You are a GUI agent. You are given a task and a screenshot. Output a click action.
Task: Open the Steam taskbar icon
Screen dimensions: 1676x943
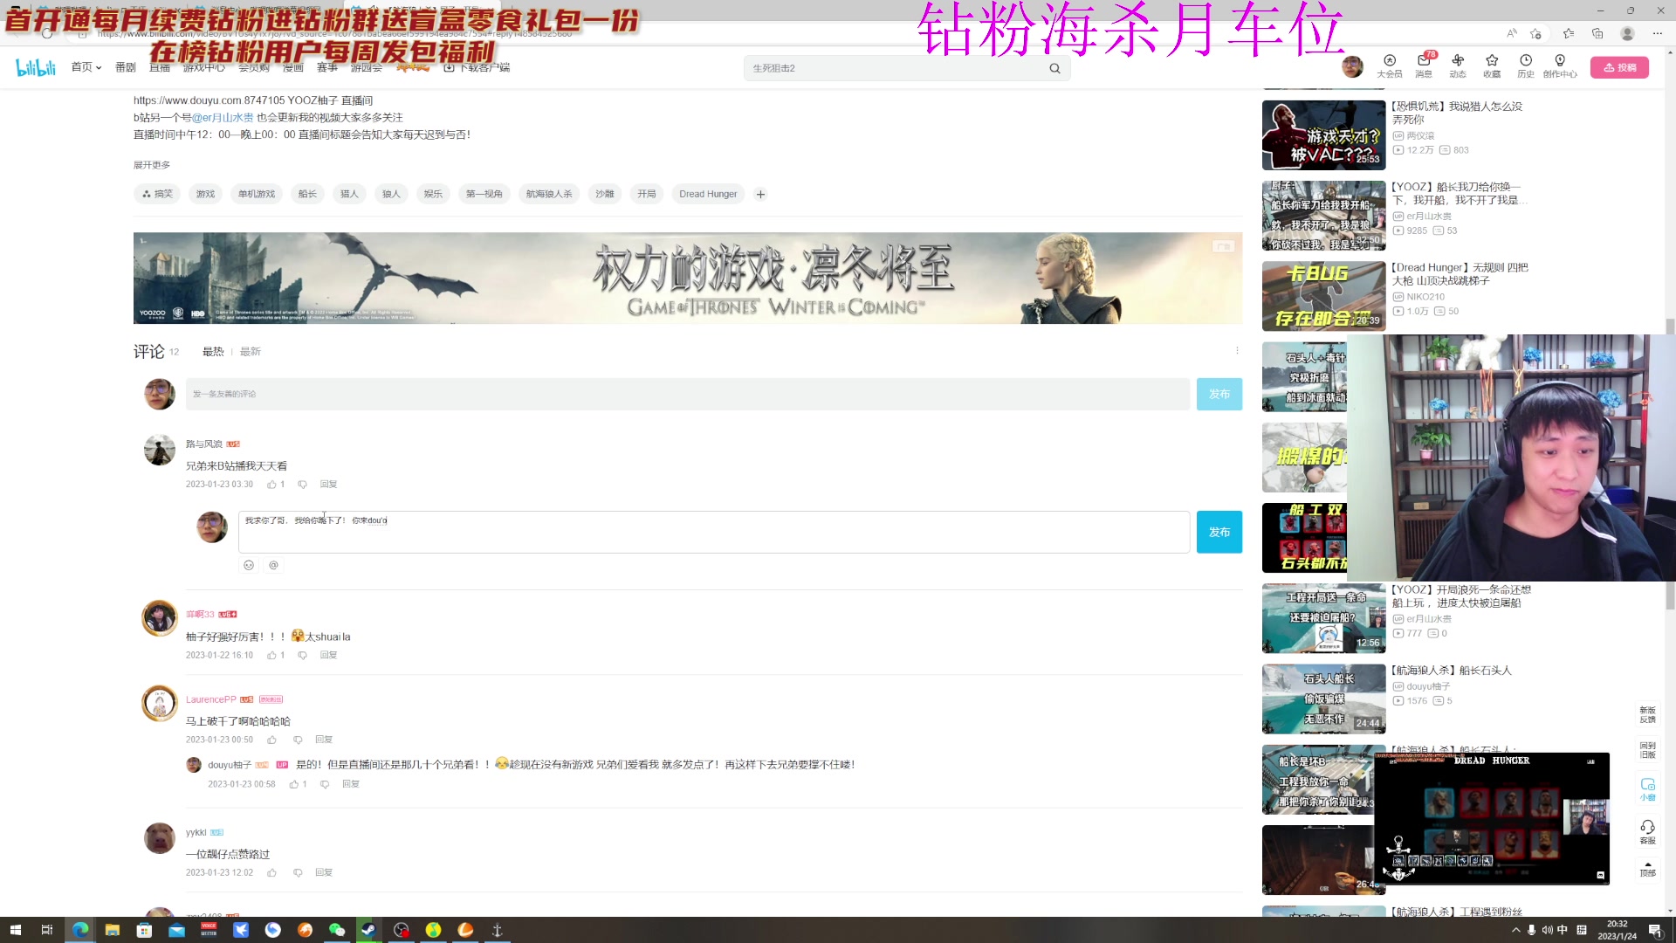coord(368,930)
